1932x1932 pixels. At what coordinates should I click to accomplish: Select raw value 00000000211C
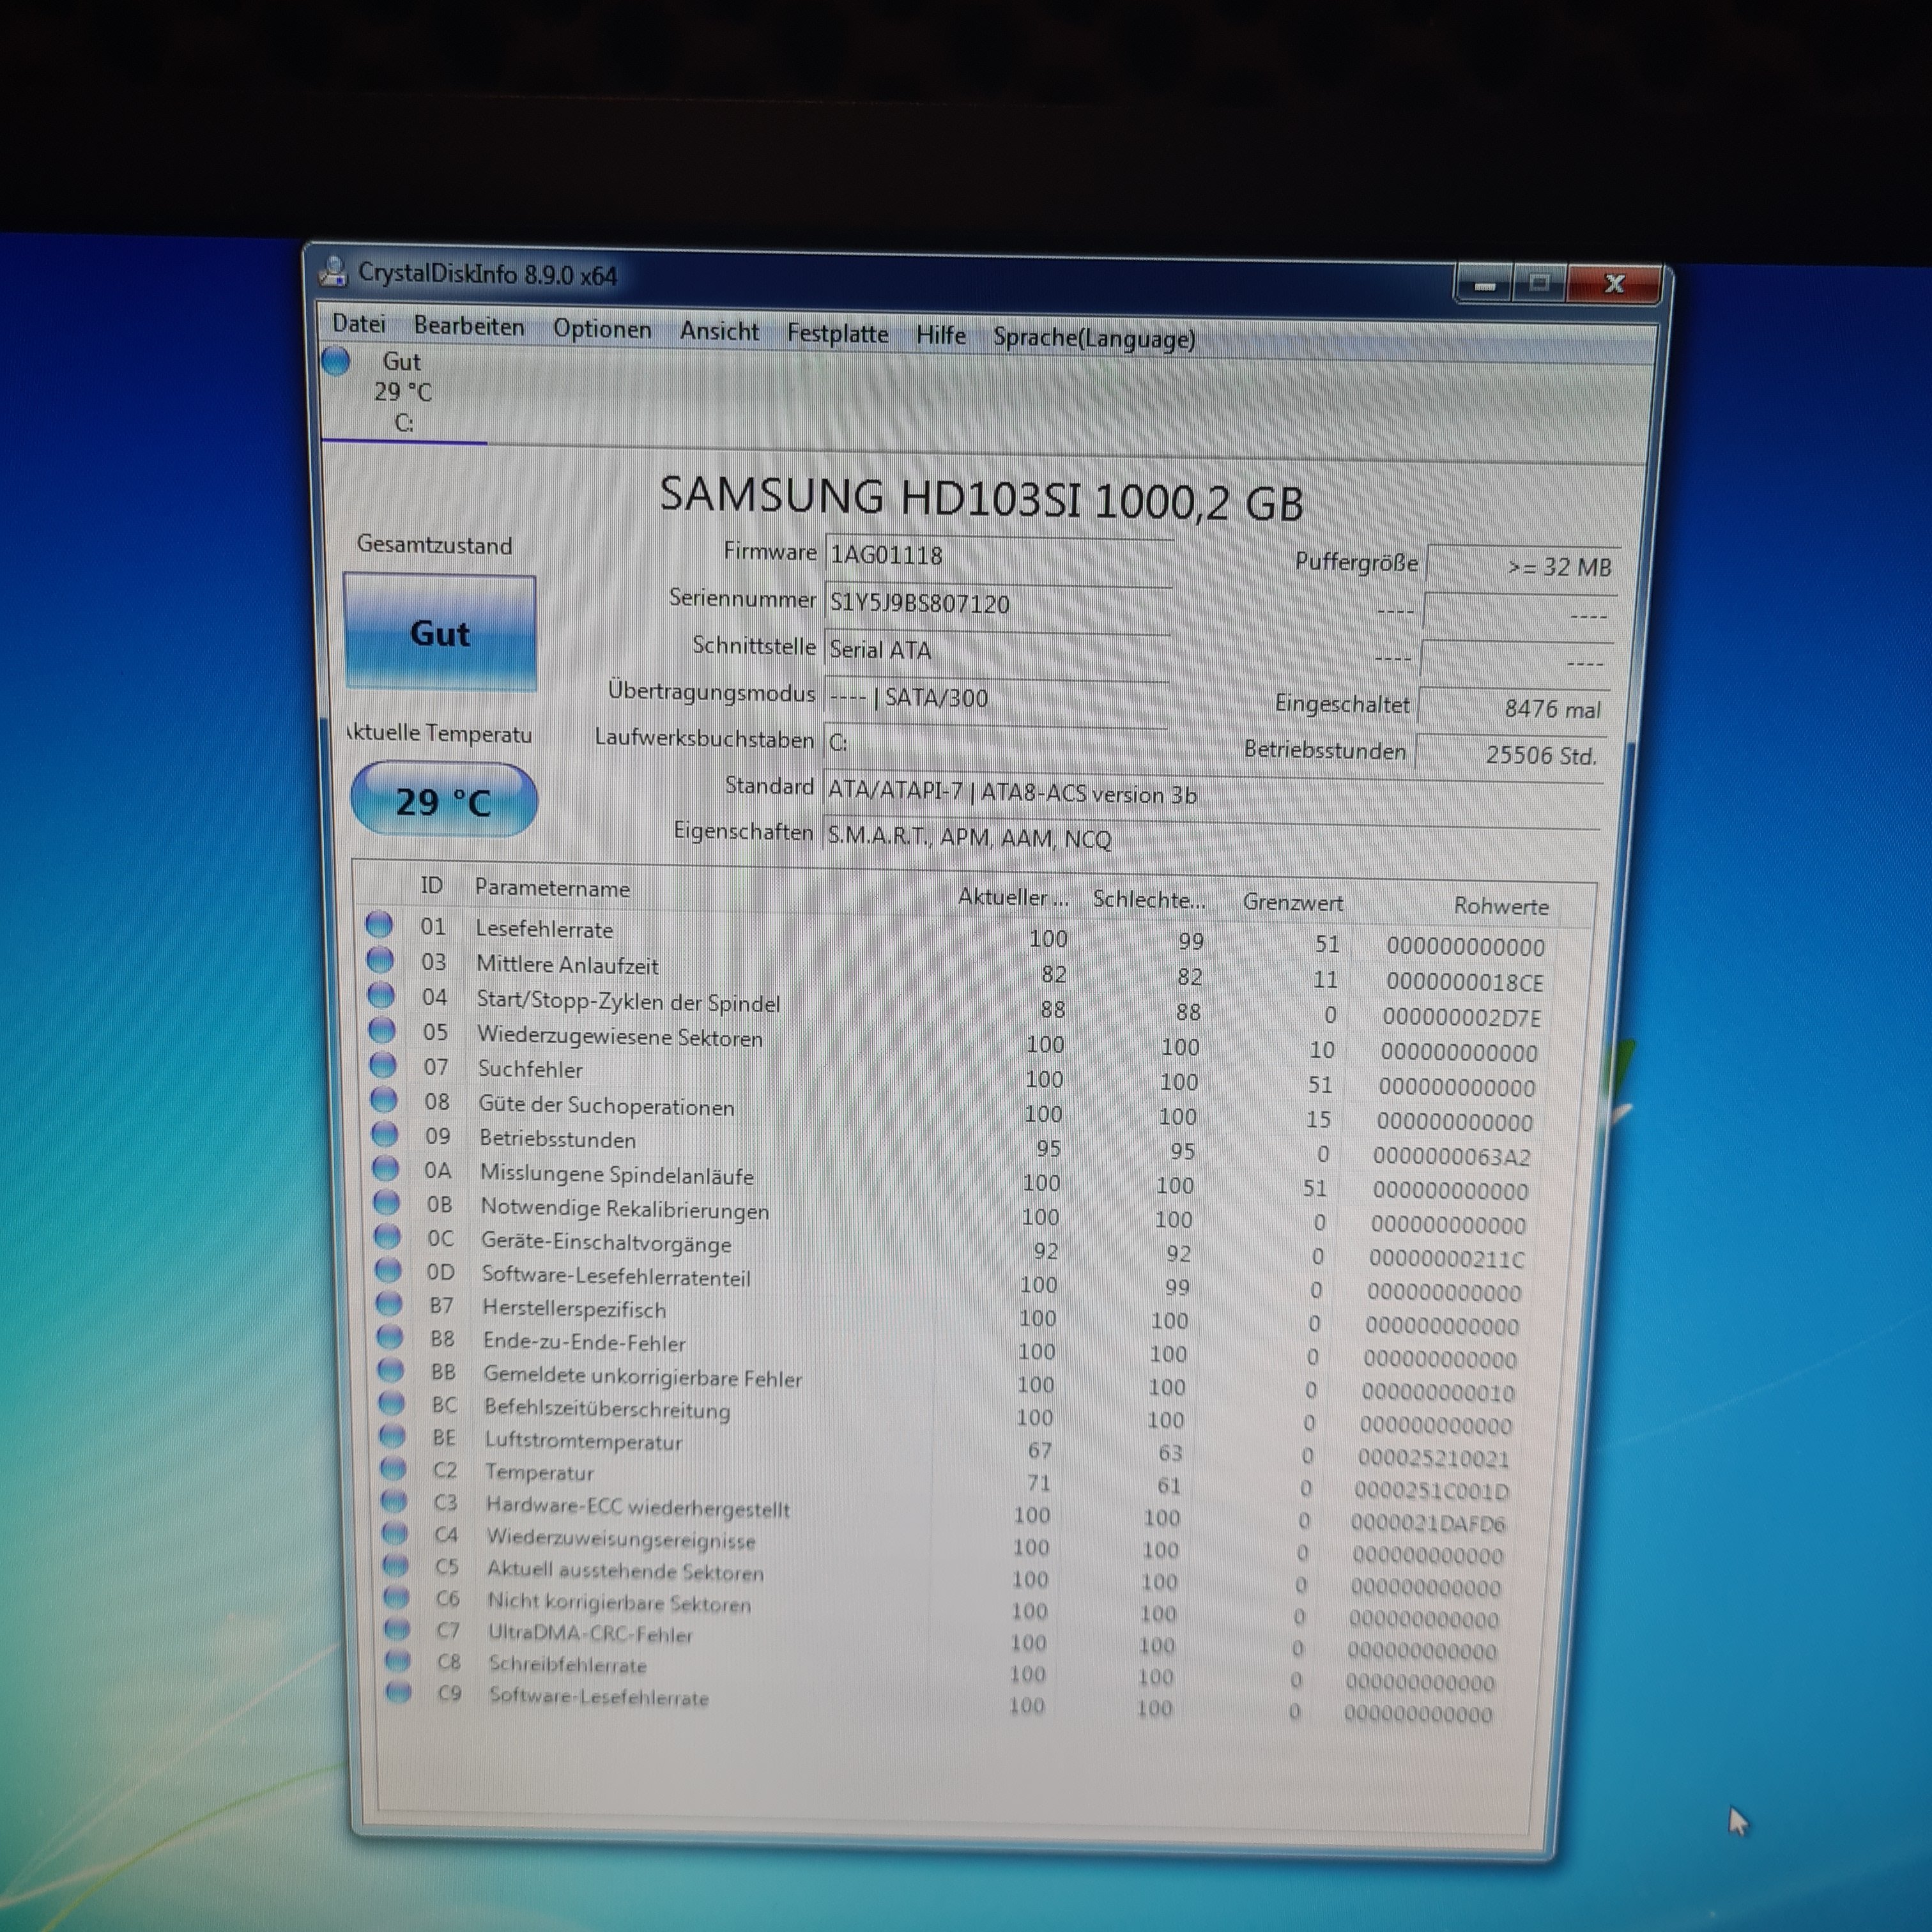click(1446, 1258)
